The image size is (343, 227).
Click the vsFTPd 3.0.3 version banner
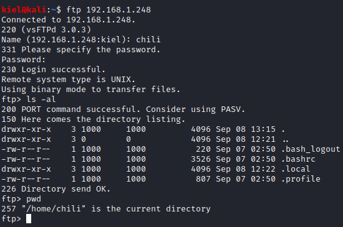(56, 30)
